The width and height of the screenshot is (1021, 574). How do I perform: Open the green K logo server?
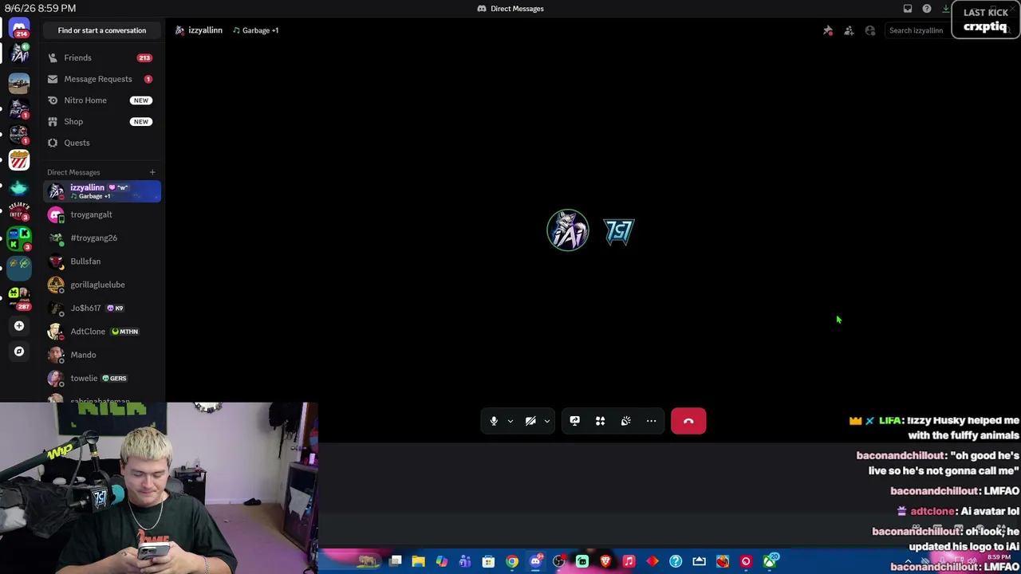19,238
